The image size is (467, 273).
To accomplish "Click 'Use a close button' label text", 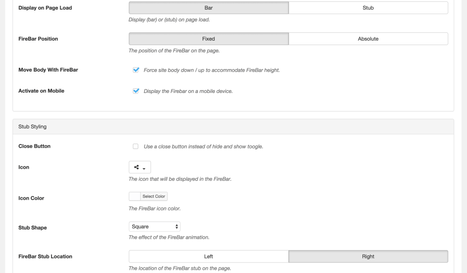I will 203,147.
